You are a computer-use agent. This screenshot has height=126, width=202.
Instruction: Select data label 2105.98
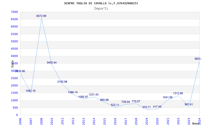(62, 82)
